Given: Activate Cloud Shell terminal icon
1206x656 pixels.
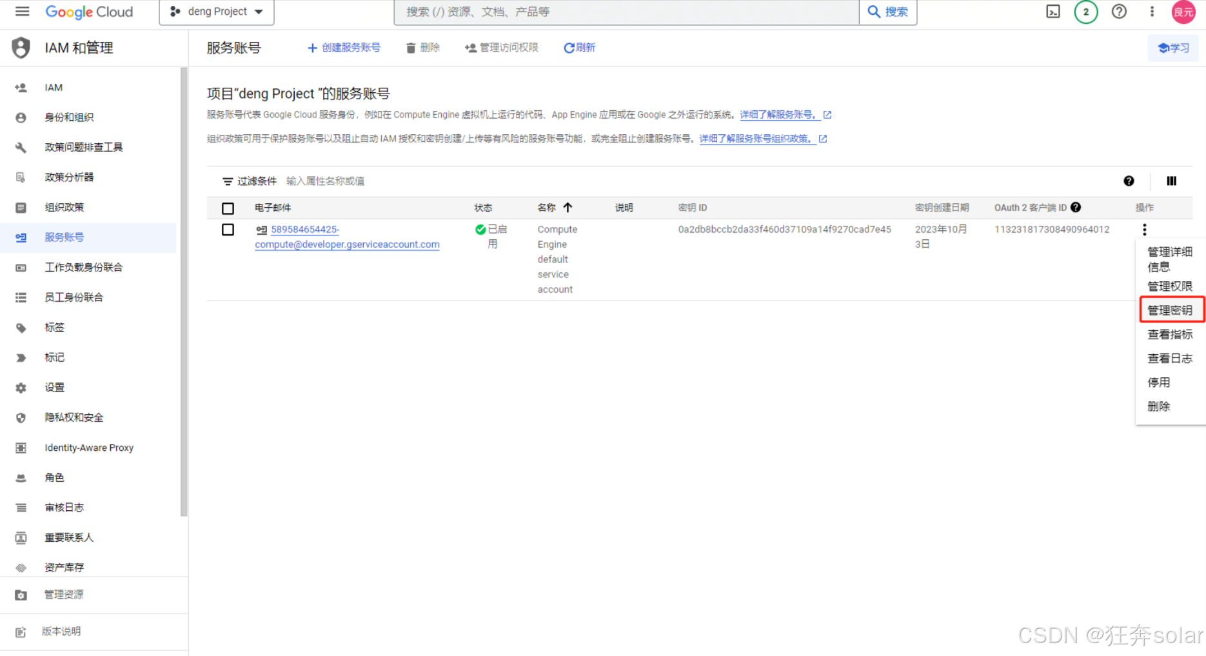Looking at the screenshot, I should tap(1053, 12).
